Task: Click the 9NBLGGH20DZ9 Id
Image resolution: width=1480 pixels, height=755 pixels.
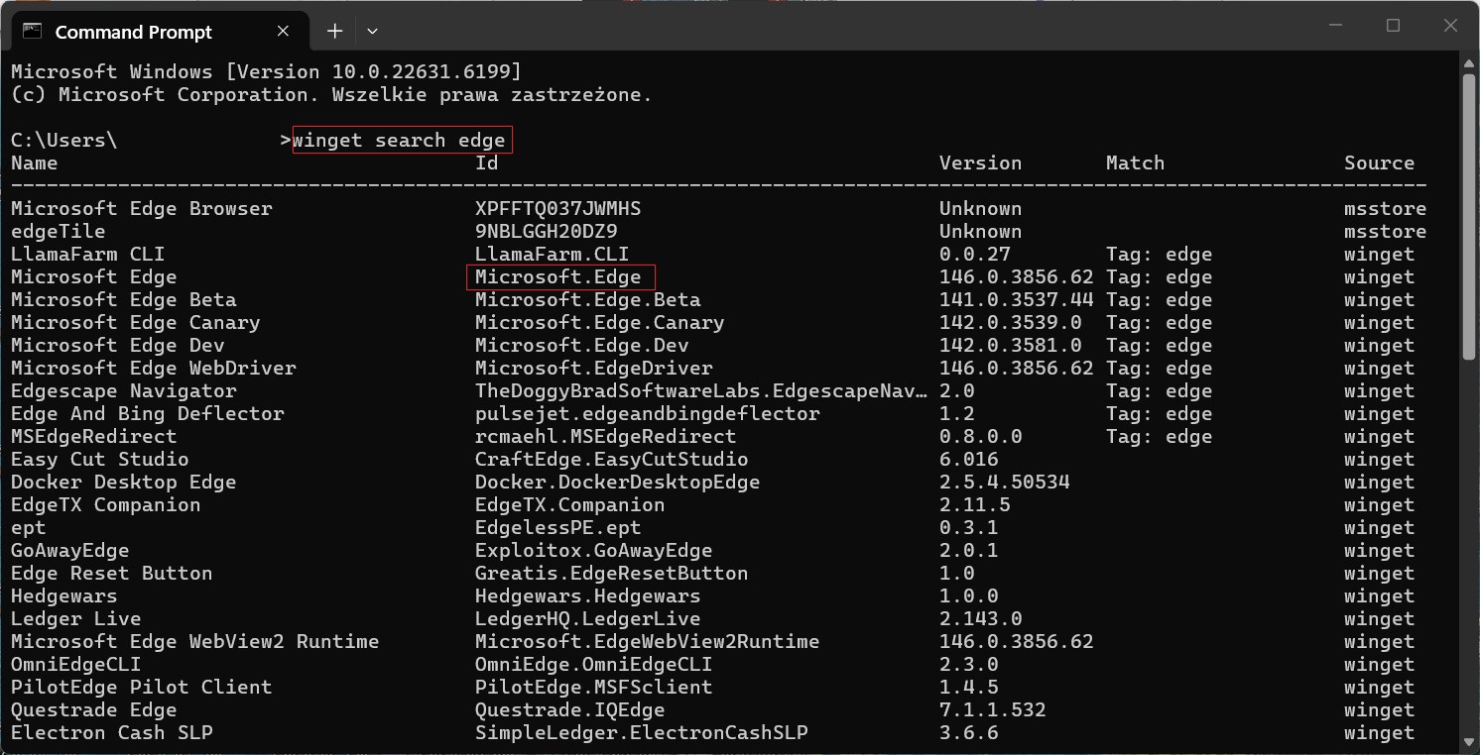Action: tap(546, 232)
